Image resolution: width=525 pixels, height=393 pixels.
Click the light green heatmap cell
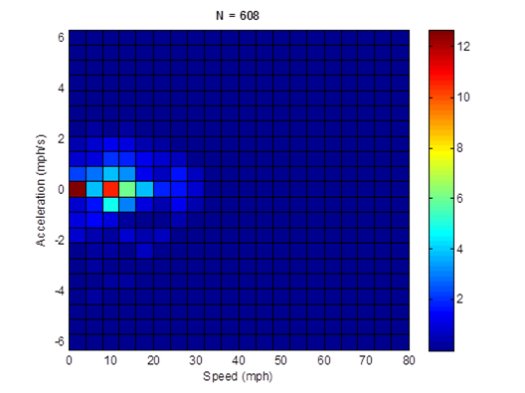coord(127,189)
